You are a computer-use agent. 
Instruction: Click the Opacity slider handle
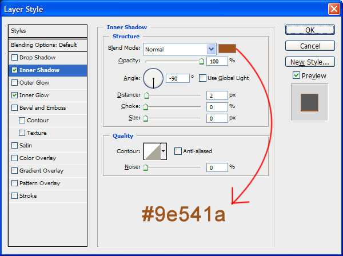coord(201,61)
